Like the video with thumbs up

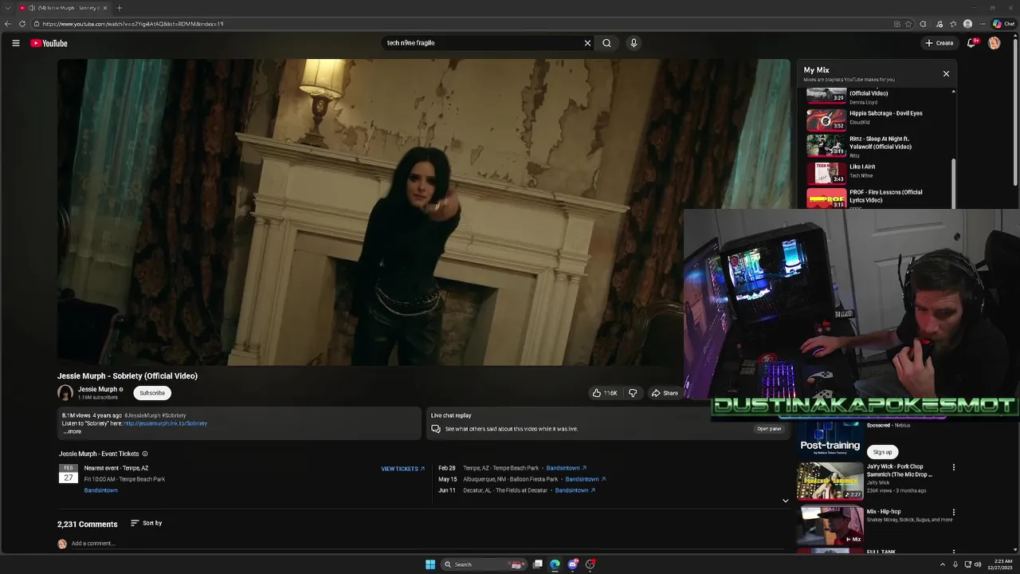coord(605,393)
